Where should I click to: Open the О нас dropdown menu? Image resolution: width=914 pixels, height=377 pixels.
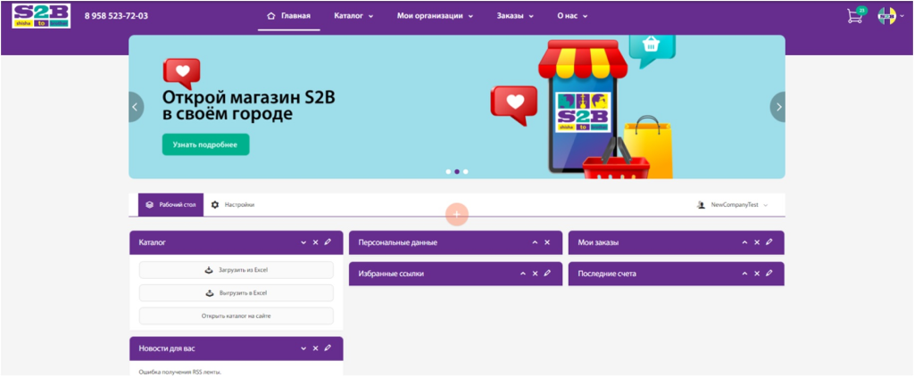click(x=572, y=16)
